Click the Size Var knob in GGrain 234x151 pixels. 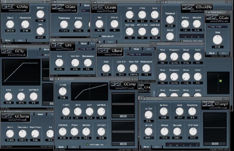[129, 32]
